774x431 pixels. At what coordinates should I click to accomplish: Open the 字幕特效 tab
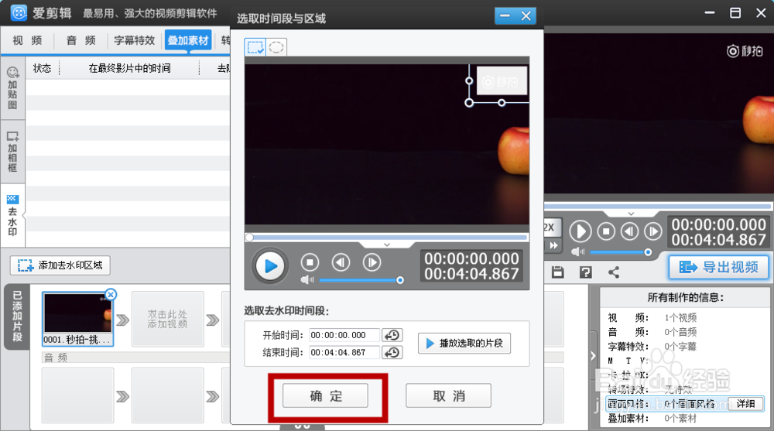pyautogui.click(x=134, y=40)
